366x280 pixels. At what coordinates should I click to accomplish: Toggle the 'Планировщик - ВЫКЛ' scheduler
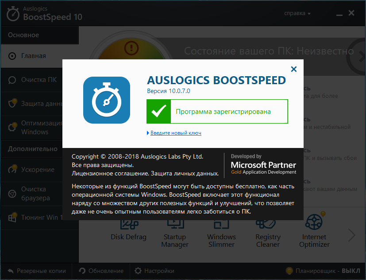[x=323, y=271]
